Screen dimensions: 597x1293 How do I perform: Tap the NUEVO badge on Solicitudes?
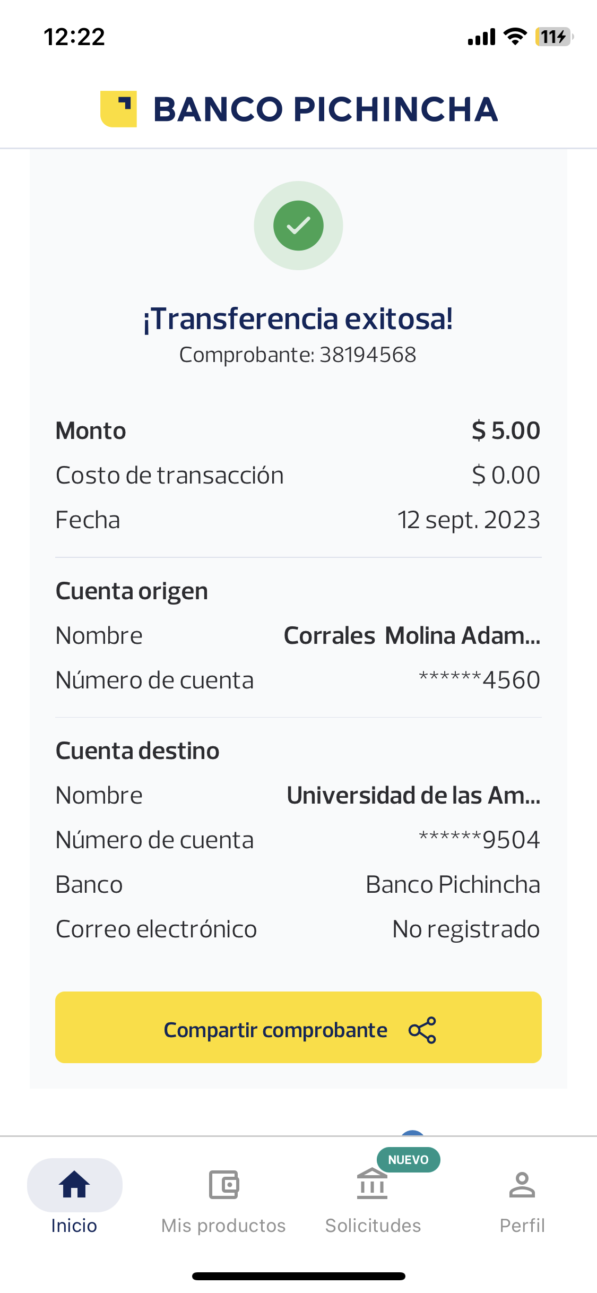click(x=408, y=1160)
